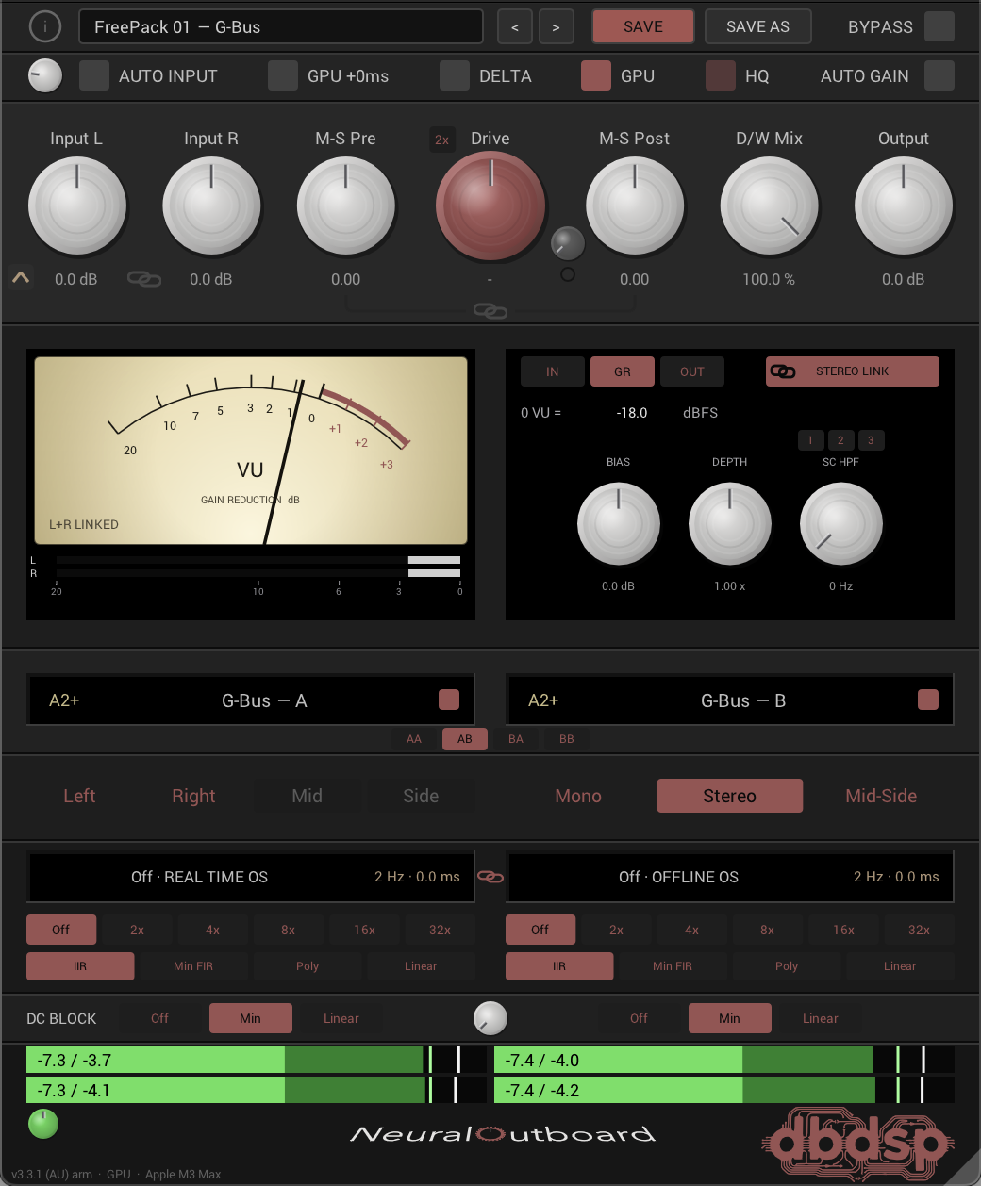Image resolution: width=981 pixels, height=1186 pixels.
Task: Open the G-Bus — A model selector
Action: point(251,700)
